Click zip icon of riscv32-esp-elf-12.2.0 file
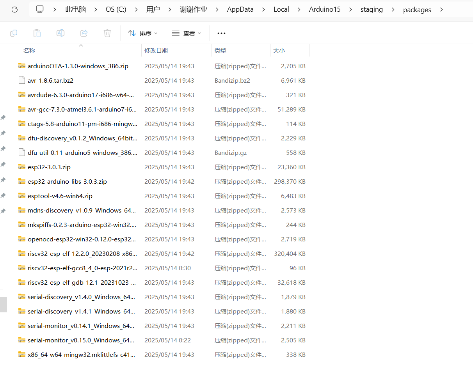 point(22,253)
